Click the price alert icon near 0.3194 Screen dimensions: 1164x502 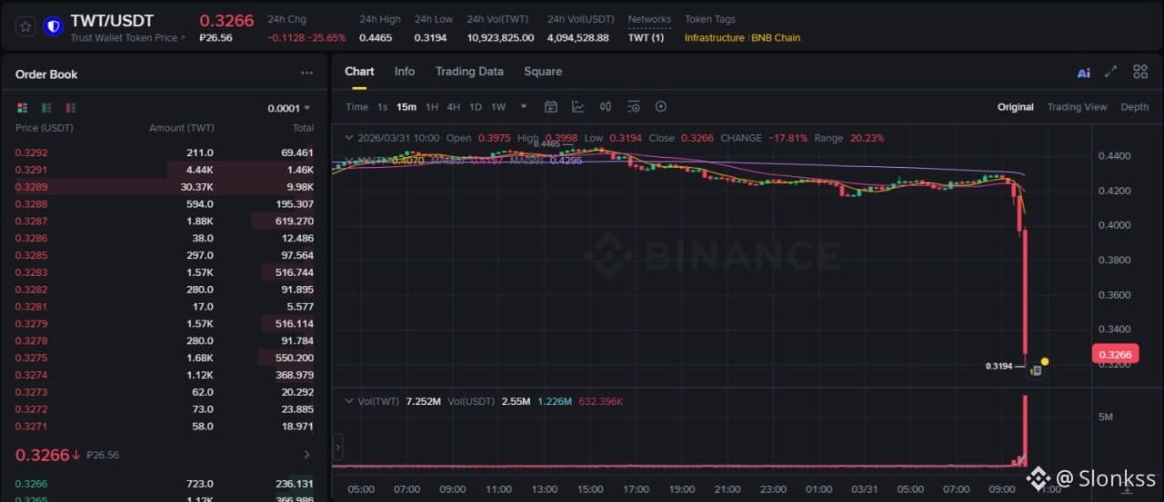coord(1036,370)
